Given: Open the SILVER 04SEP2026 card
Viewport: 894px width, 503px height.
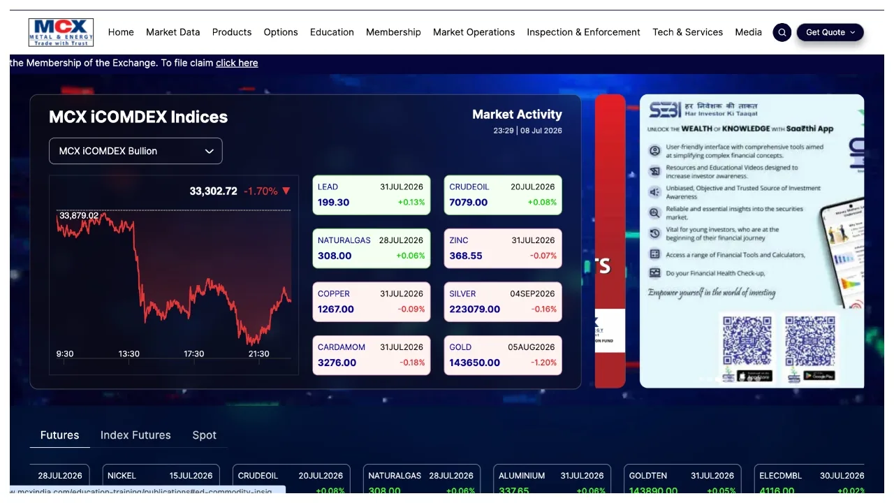Looking at the screenshot, I should tap(503, 302).
